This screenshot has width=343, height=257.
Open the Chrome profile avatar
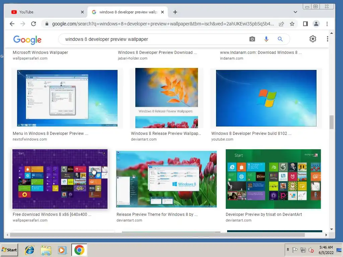pos(316,24)
